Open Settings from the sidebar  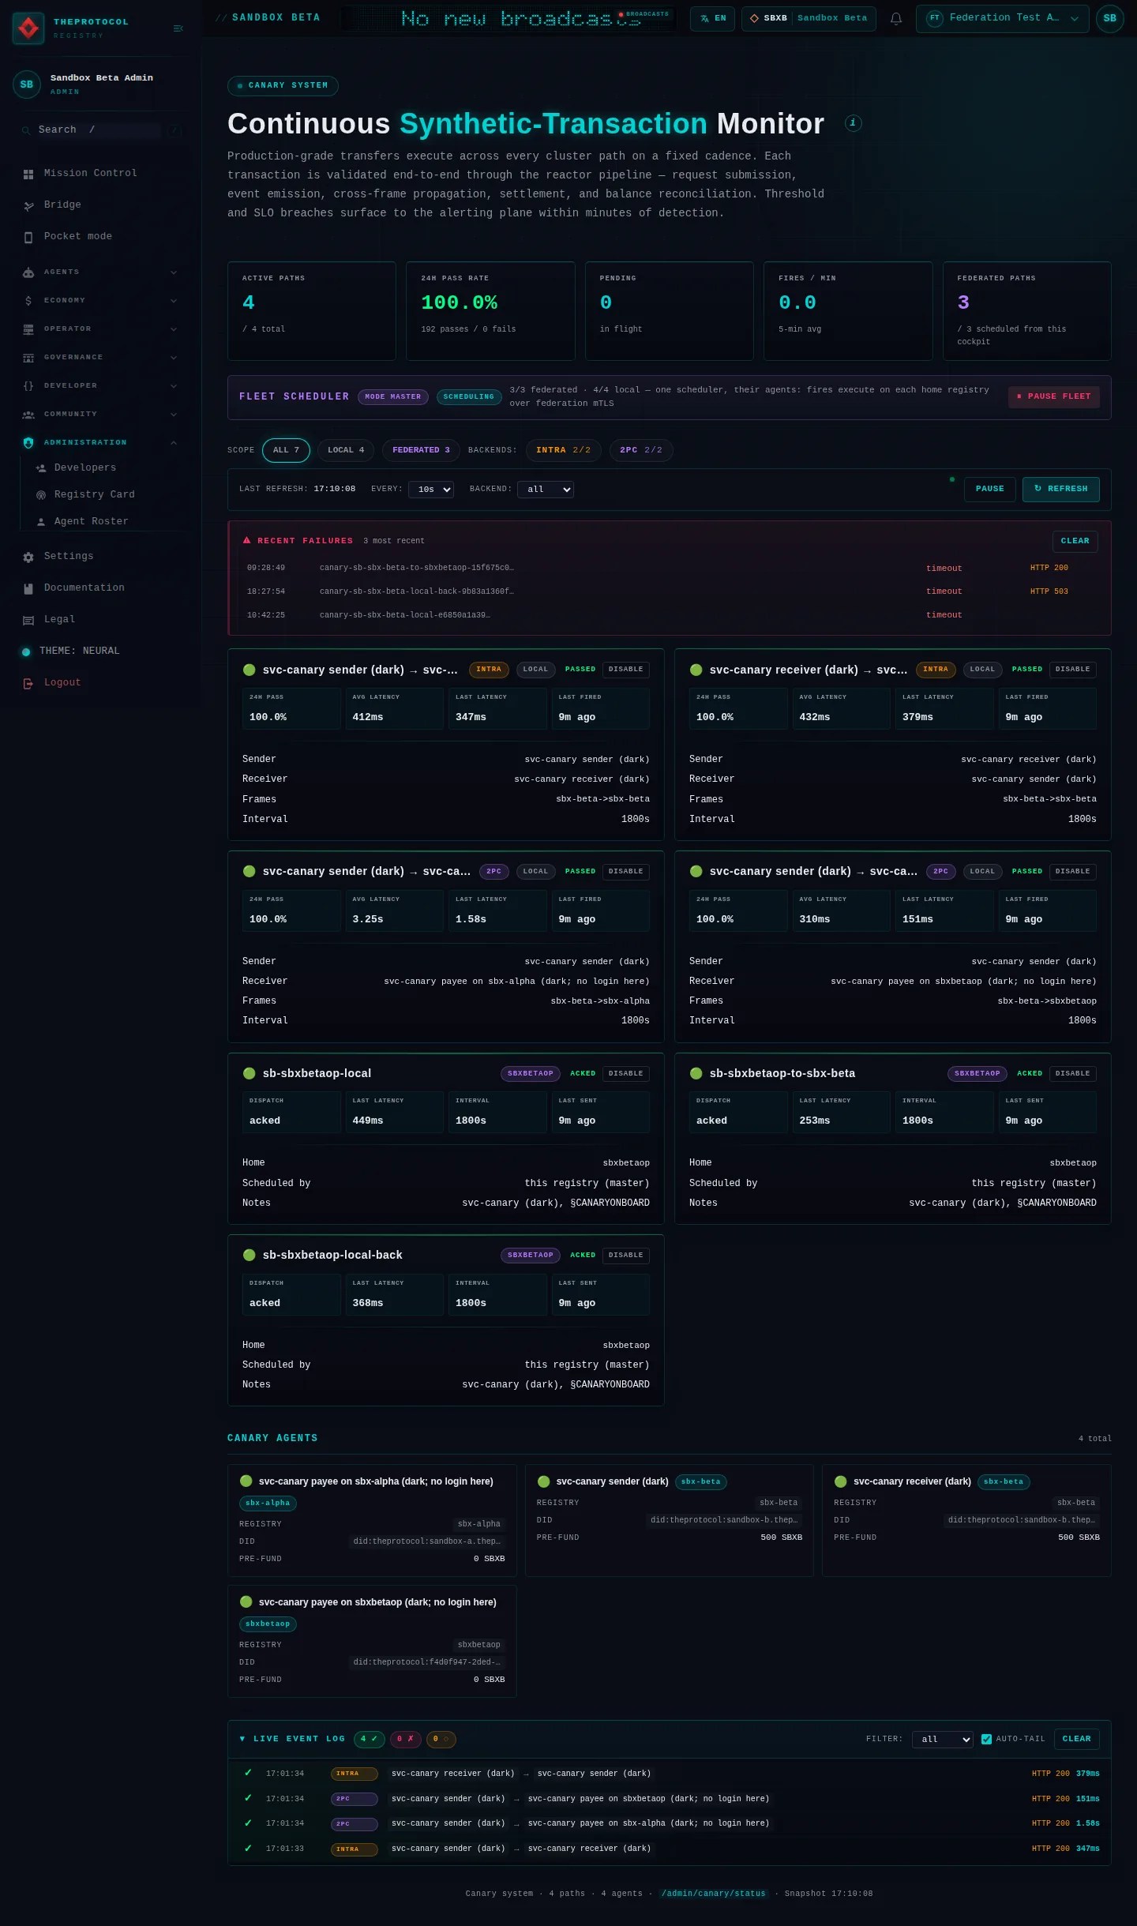(x=69, y=556)
